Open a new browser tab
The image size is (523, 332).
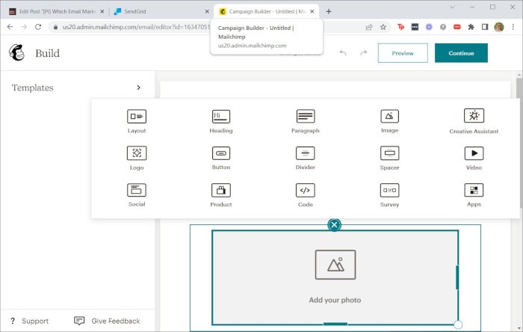(x=329, y=11)
